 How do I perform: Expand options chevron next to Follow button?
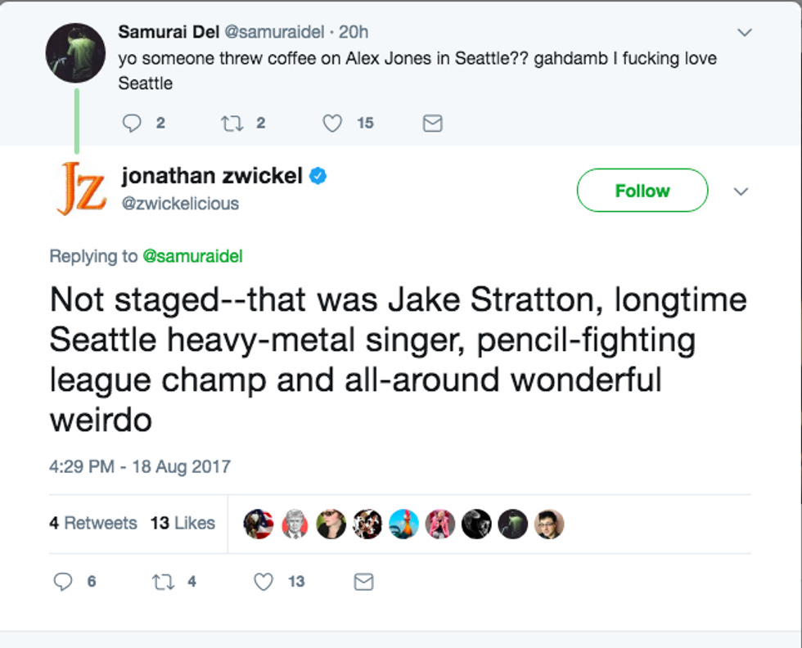(x=741, y=191)
